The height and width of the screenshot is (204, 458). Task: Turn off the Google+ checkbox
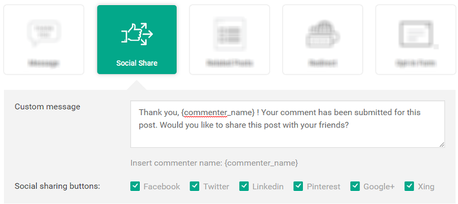(355, 186)
